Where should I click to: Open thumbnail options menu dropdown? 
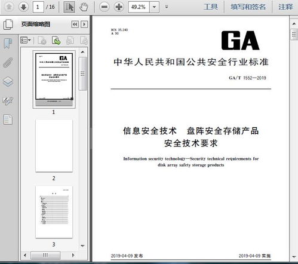[x=26, y=41]
